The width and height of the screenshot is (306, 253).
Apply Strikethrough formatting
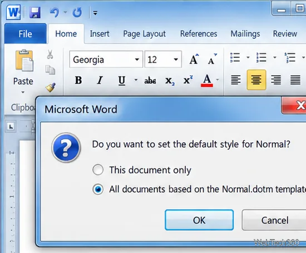click(150, 80)
